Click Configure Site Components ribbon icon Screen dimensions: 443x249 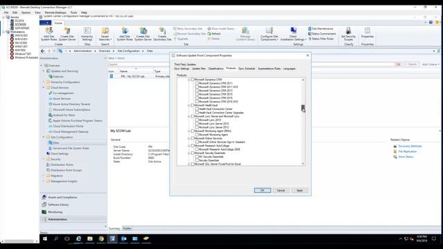tap(269, 34)
